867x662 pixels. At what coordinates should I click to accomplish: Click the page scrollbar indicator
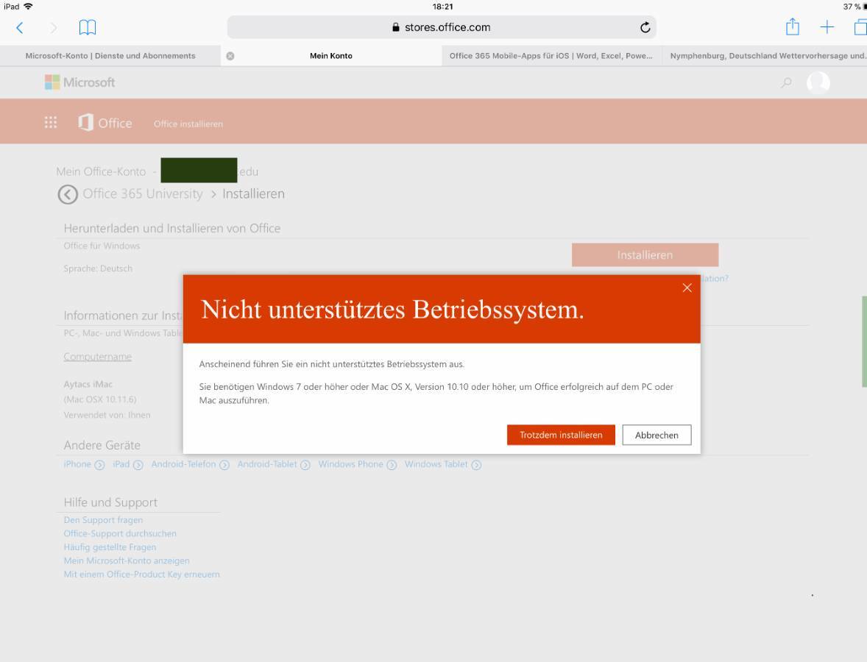(864, 341)
